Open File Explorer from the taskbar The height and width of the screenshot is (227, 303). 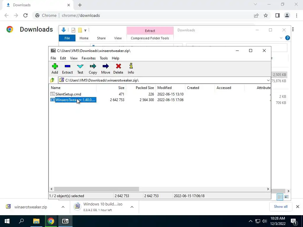point(36,221)
